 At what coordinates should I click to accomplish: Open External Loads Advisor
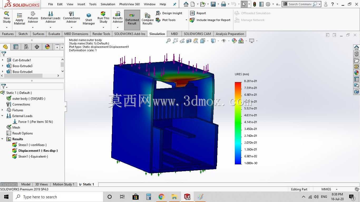pyautogui.click(x=51, y=17)
